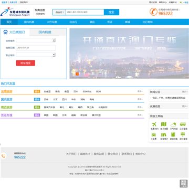Expand 更多 in 新闻公告 panel
This screenshot has width=189, height=189.
tap(185, 92)
